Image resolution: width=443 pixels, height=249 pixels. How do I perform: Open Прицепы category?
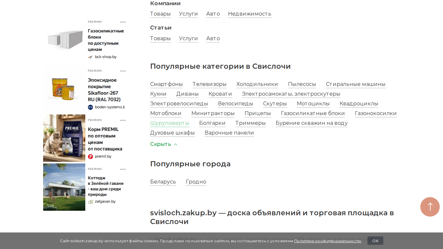[258, 113]
